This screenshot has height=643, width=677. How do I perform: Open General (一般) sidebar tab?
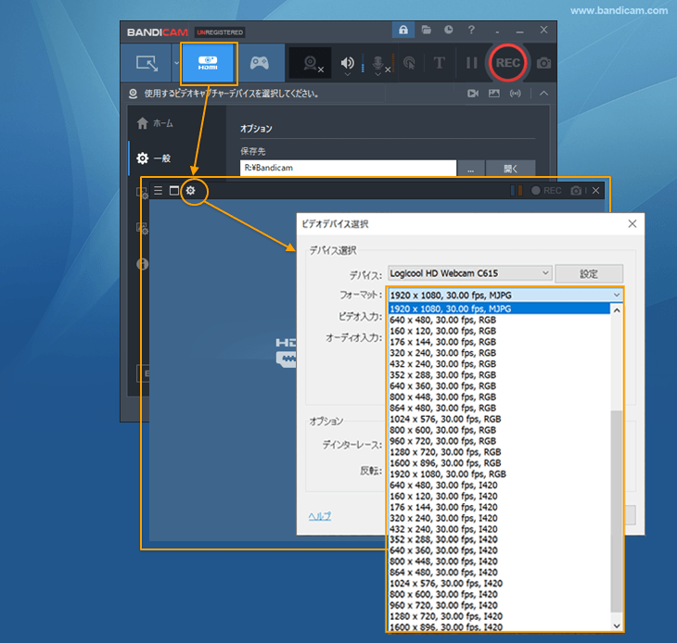pos(154,158)
